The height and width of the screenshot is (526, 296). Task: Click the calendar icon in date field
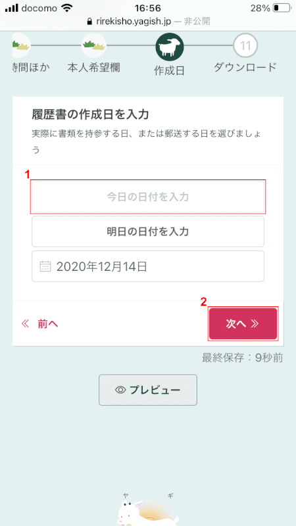pyautogui.click(x=45, y=266)
